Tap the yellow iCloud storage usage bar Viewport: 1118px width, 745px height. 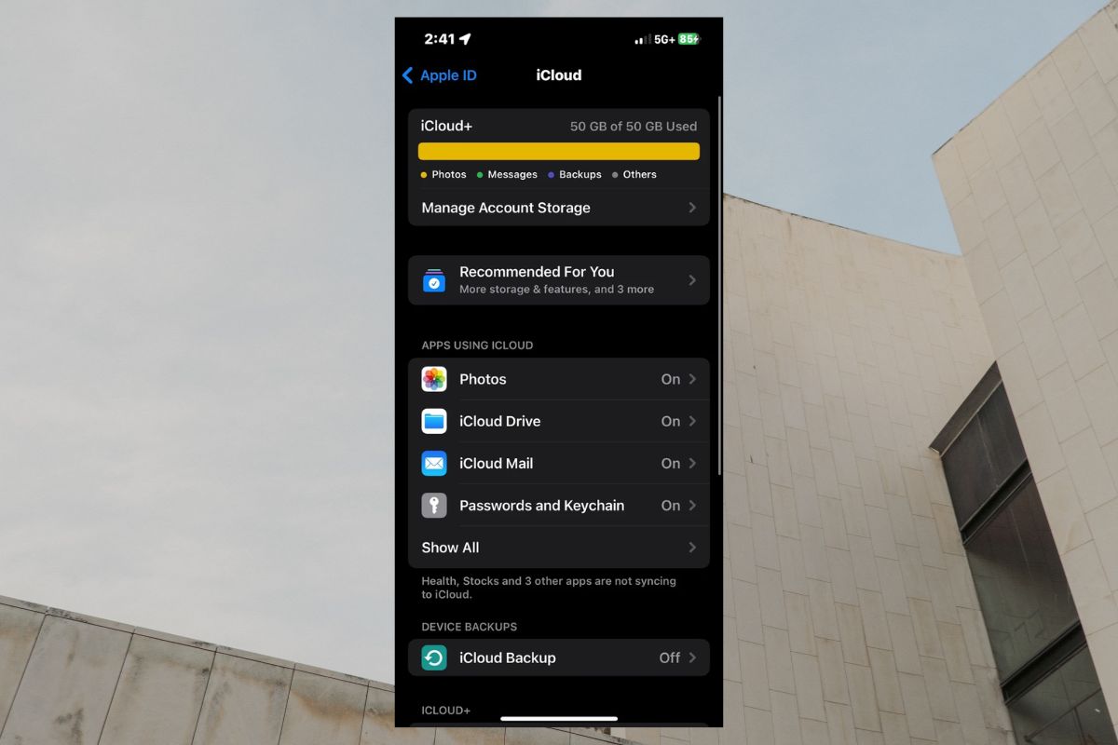coord(559,151)
